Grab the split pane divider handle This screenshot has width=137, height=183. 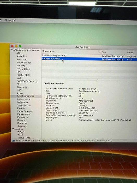tap(97, 79)
